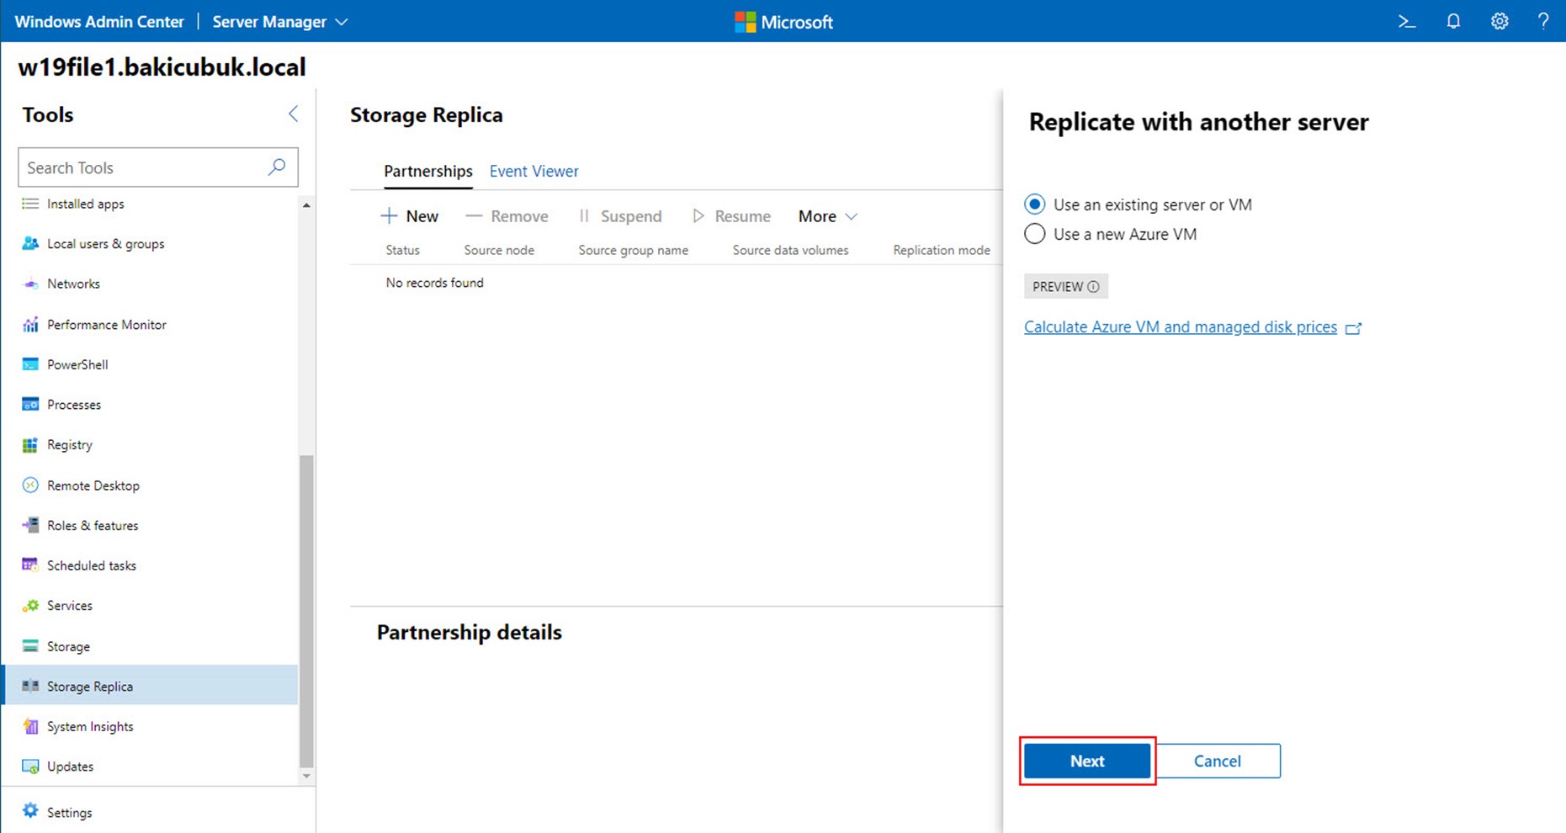Image resolution: width=1566 pixels, height=833 pixels.
Task: Open Storage Replica tool
Action: click(151, 686)
